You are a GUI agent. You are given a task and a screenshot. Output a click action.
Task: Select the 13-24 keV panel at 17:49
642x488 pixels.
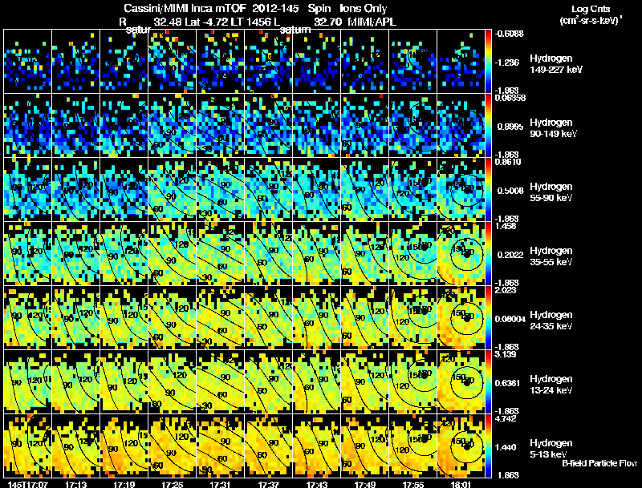click(x=365, y=382)
